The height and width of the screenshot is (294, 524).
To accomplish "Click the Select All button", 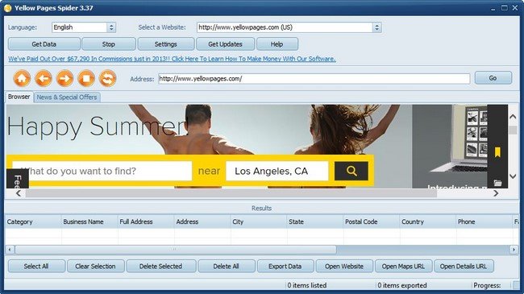I will (36, 267).
